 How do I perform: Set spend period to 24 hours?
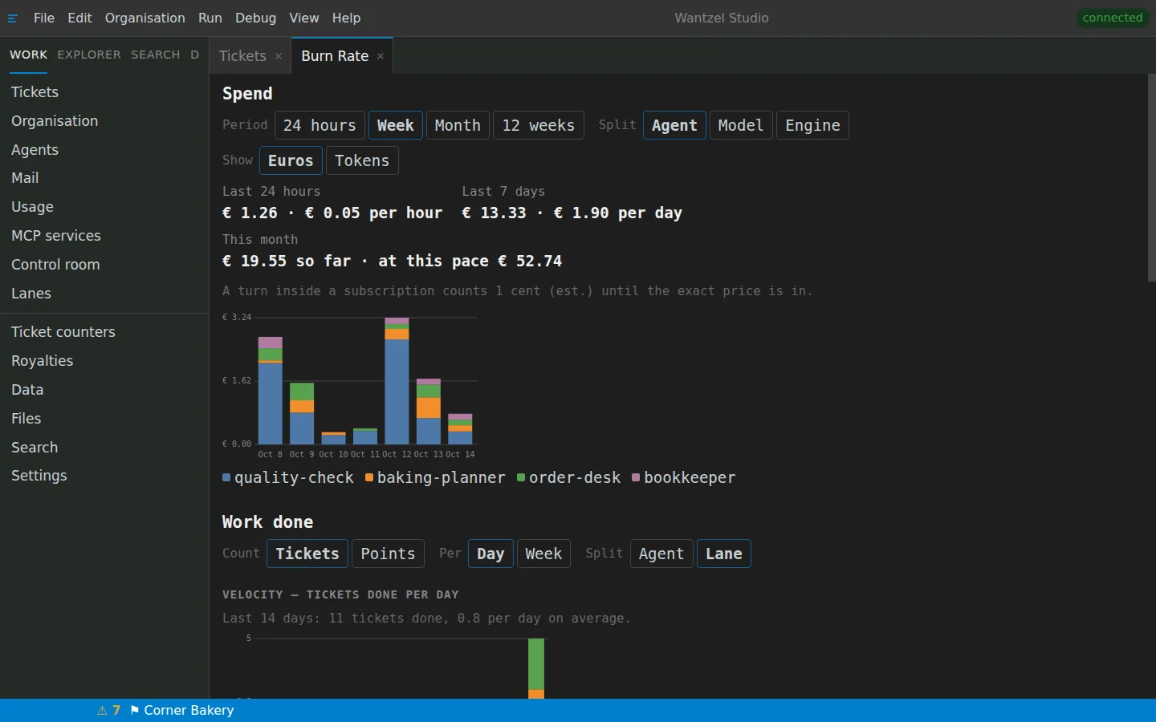click(x=320, y=125)
